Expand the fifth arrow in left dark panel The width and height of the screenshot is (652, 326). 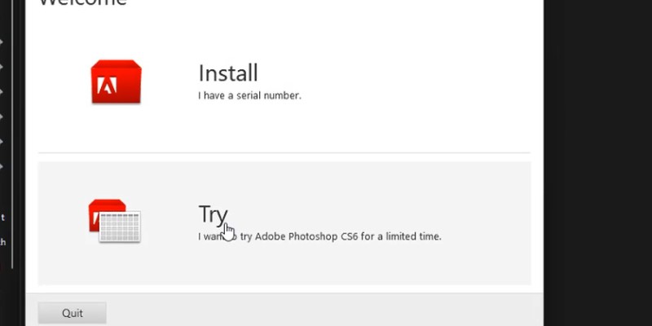pyautogui.click(x=2, y=142)
